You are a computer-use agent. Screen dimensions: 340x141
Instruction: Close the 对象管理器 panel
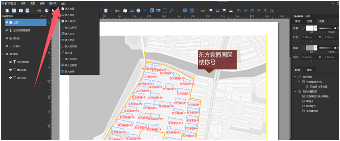(x=45, y=16)
